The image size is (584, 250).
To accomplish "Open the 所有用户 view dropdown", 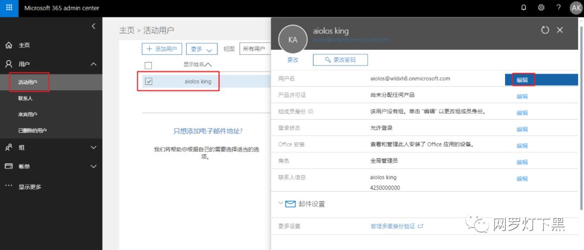I will (x=255, y=49).
